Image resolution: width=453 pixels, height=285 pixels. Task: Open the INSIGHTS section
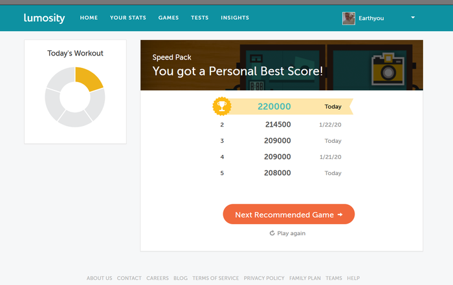(235, 17)
